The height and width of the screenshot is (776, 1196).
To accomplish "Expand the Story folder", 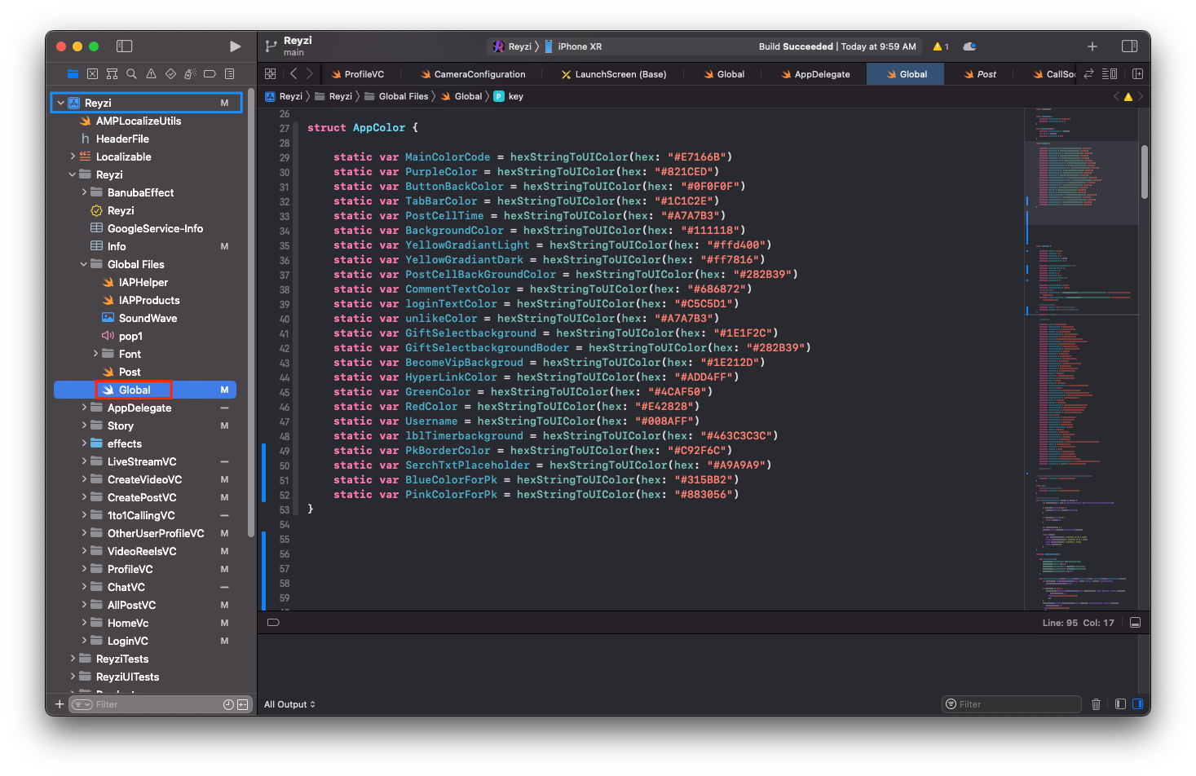I will click(84, 425).
